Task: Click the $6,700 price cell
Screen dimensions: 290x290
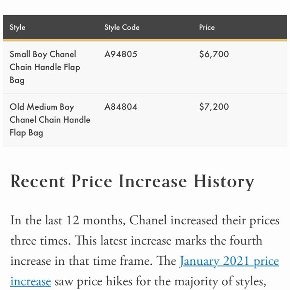Action: pos(214,54)
